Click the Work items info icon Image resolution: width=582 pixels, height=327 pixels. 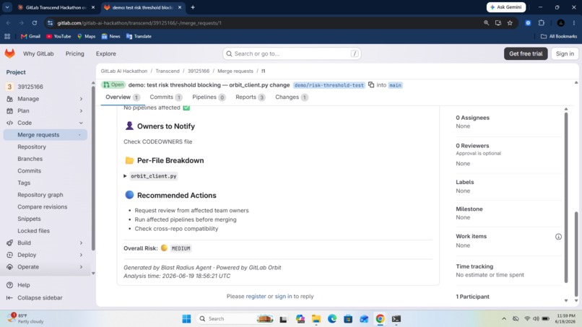tap(558, 237)
